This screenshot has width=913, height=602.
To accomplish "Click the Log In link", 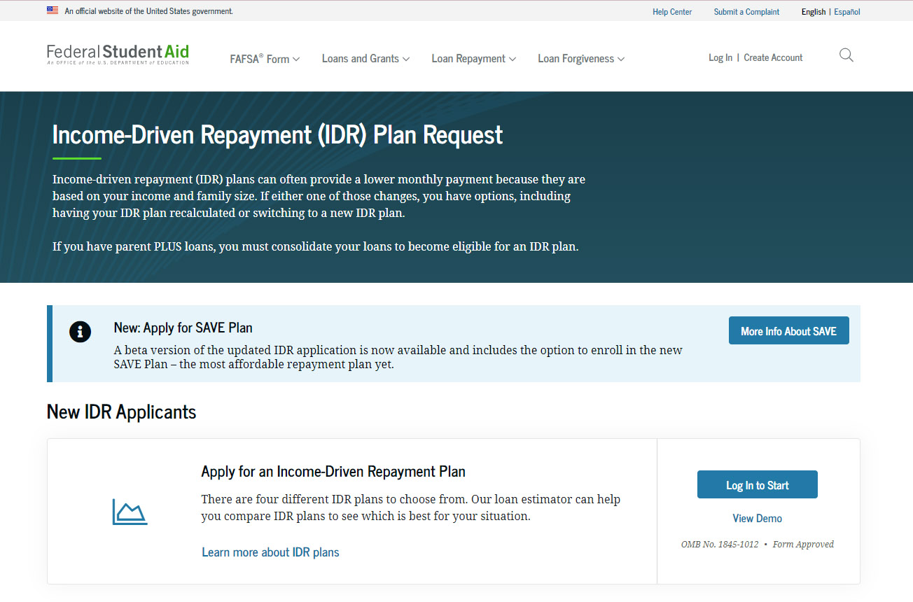I will (x=720, y=57).
